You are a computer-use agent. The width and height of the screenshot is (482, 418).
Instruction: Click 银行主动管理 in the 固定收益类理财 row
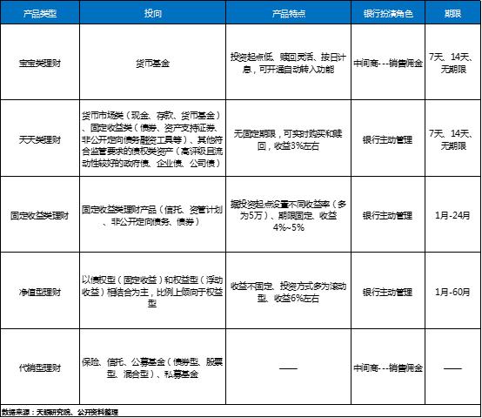388,214
